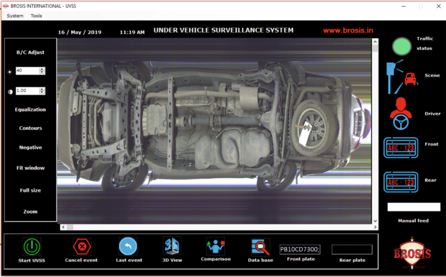Open the Tools menu

click(x=36, y=16)
